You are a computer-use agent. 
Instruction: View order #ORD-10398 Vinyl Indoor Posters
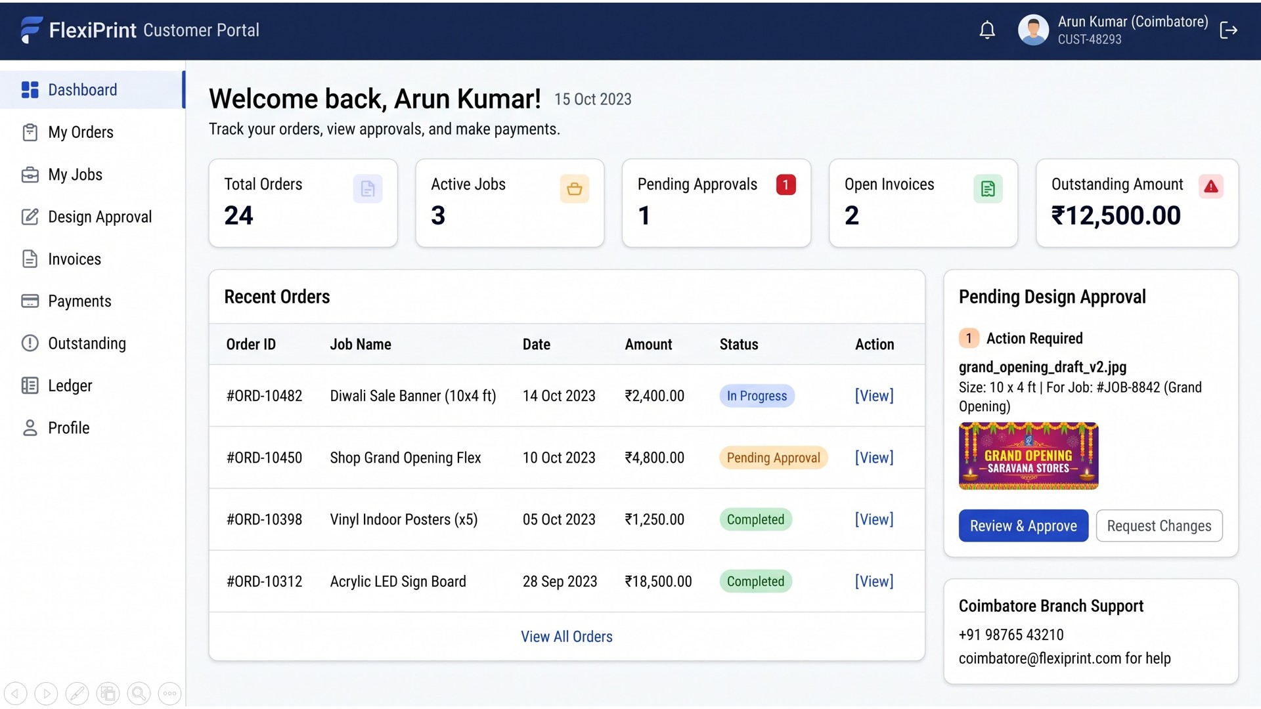[x=874, y=519]
